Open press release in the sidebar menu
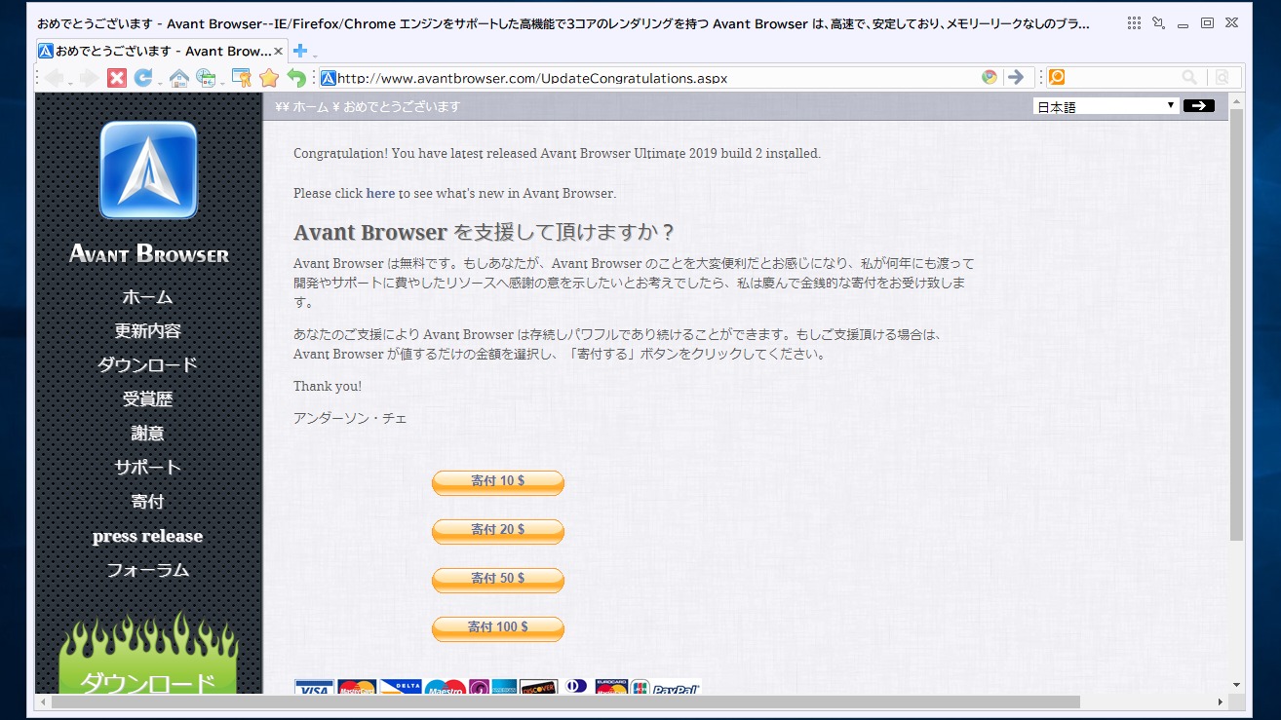Viewport: 1281px width, 720px height. tap(147, 536)
